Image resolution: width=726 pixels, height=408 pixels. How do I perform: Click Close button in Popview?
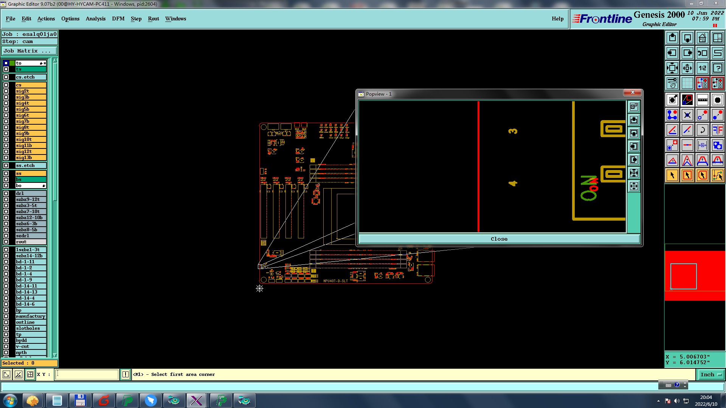tap(499, 239)
